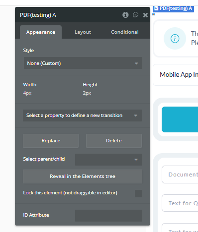
Task: Expand the new transition property dropdown
Action: coord(82,116)
